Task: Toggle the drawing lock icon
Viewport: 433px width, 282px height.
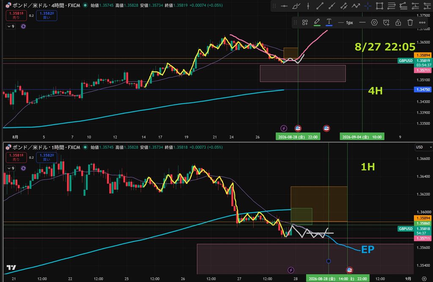Action: click(398, 23)
